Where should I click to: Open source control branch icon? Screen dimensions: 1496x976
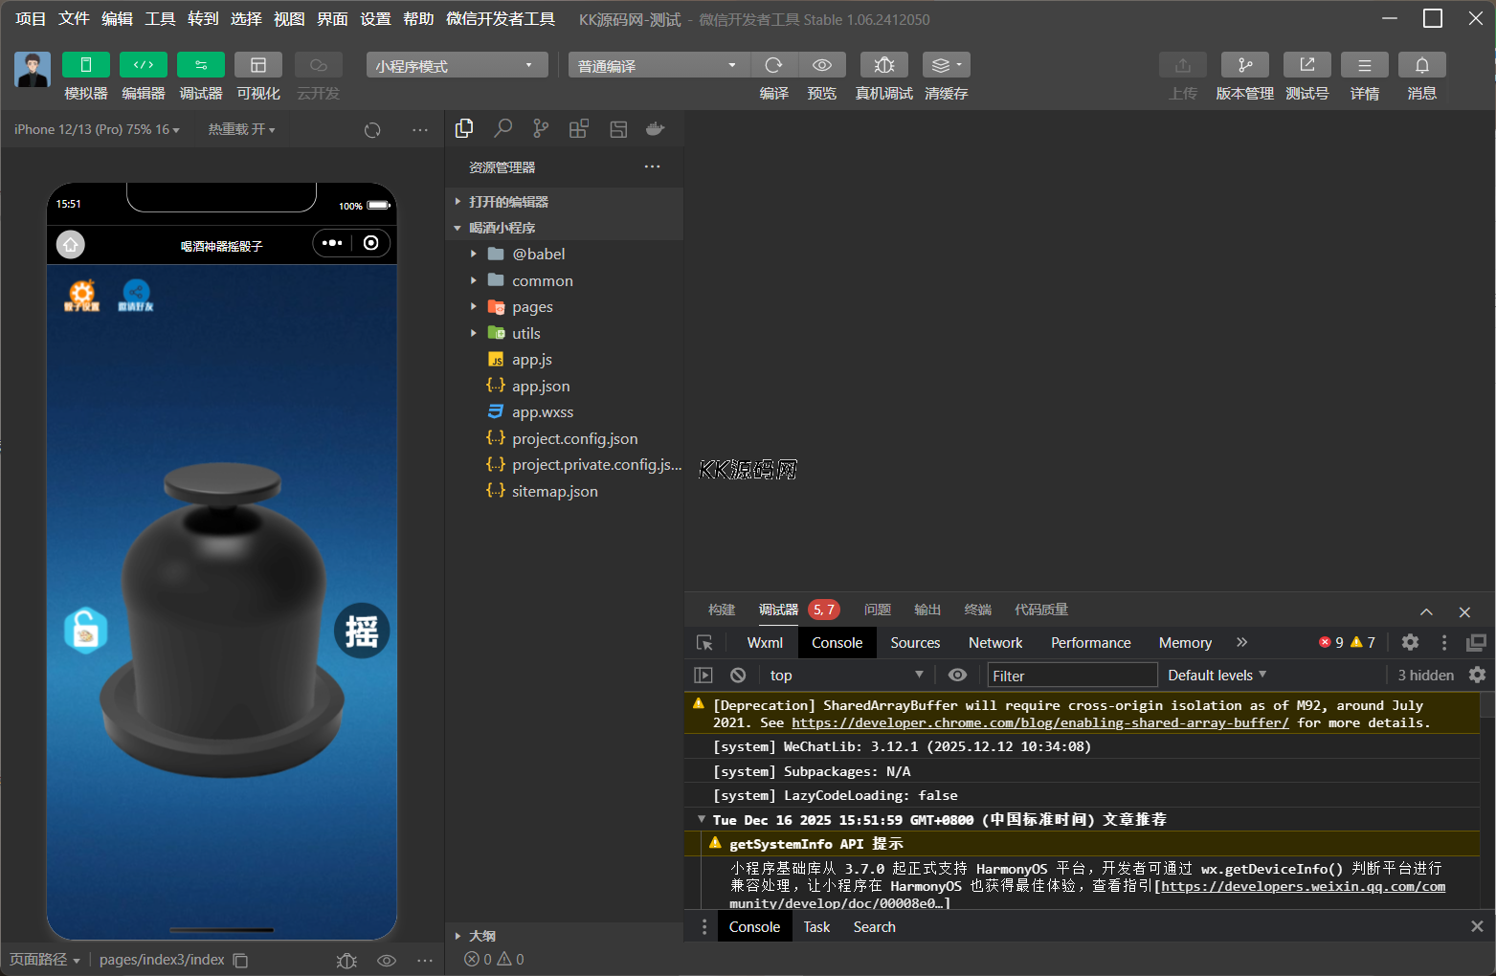tap(541, 129)
